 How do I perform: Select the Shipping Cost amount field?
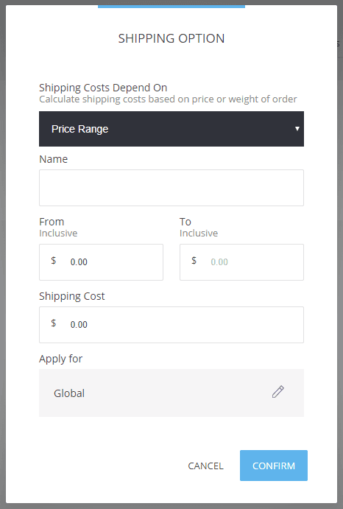tap(171, 325)
